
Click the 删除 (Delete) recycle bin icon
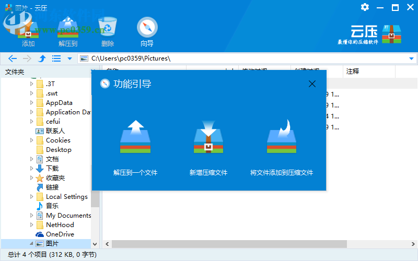point(108,27)
